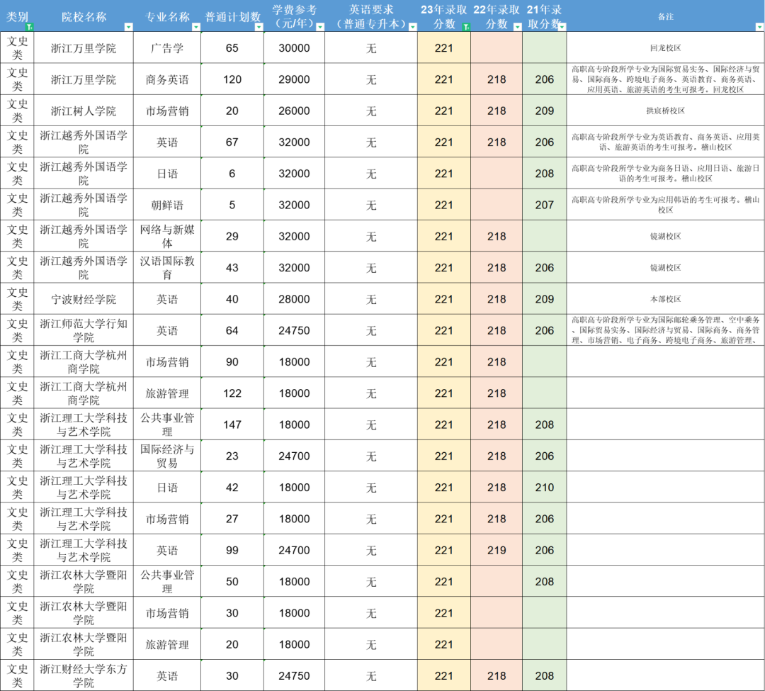Select the 本部校区 note cell

point(665,299)
